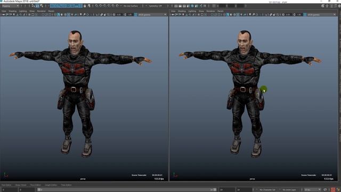The width and height of the screenshot is (341, 192).
Task: Switch to the Trax Editor tab
Action: point(6,185)
